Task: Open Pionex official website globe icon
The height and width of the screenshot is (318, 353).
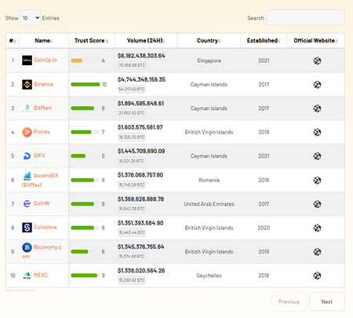Action: point(317,133)
